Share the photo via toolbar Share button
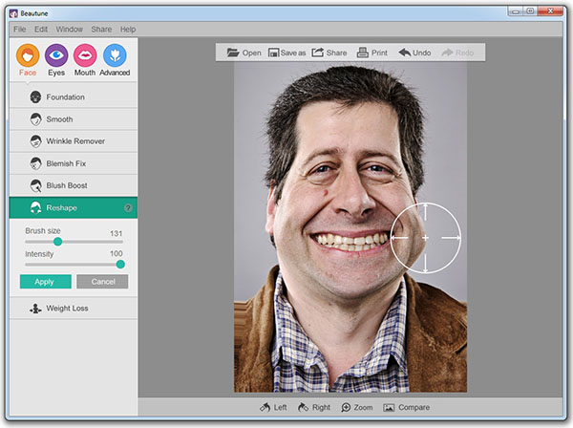This screenshot has height=428, width=573. [329, 53]
